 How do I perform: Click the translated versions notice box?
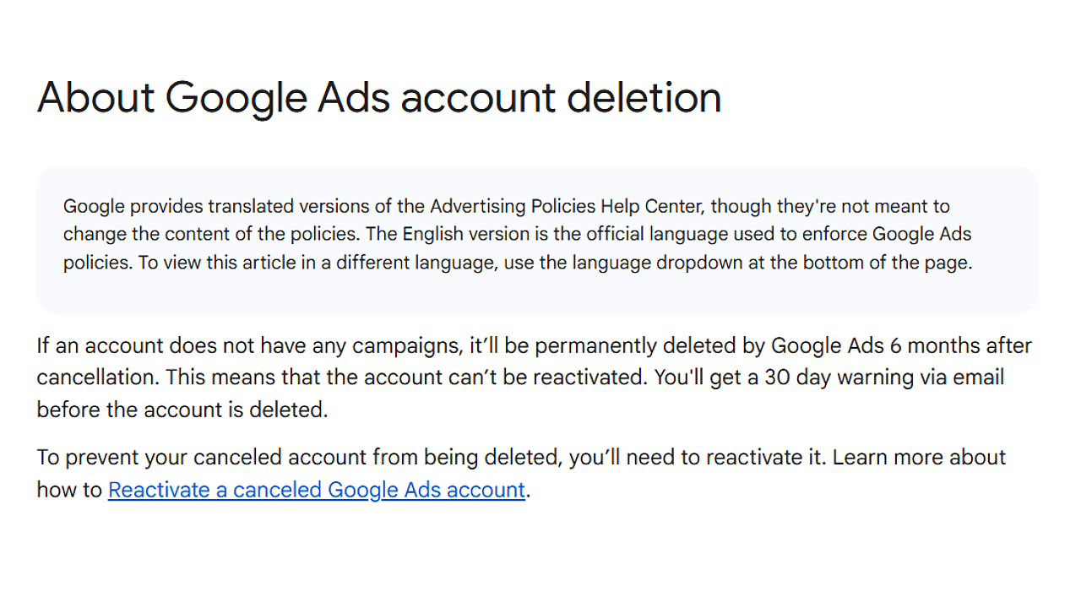click(537, 240)
